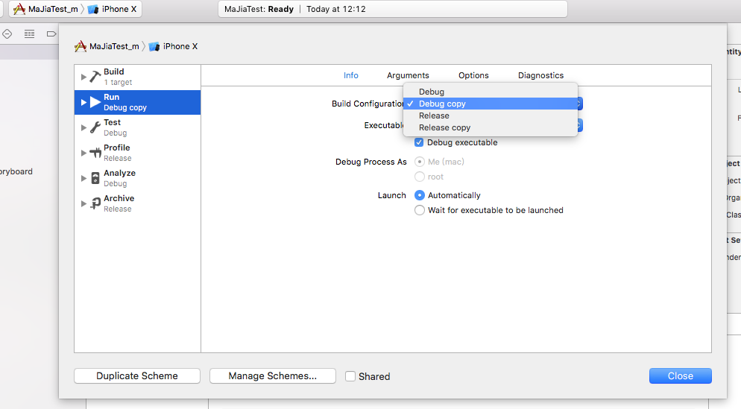The height and width of the screenshot is (409, 741).
Task: Click MaJiaTest_m app icon in toolbar scheme selector
Action: point(19,9)
